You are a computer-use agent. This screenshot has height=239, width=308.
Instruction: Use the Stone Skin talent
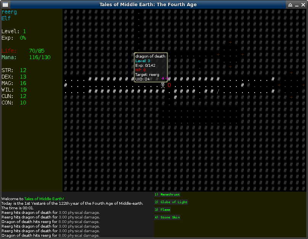[167, 217]
